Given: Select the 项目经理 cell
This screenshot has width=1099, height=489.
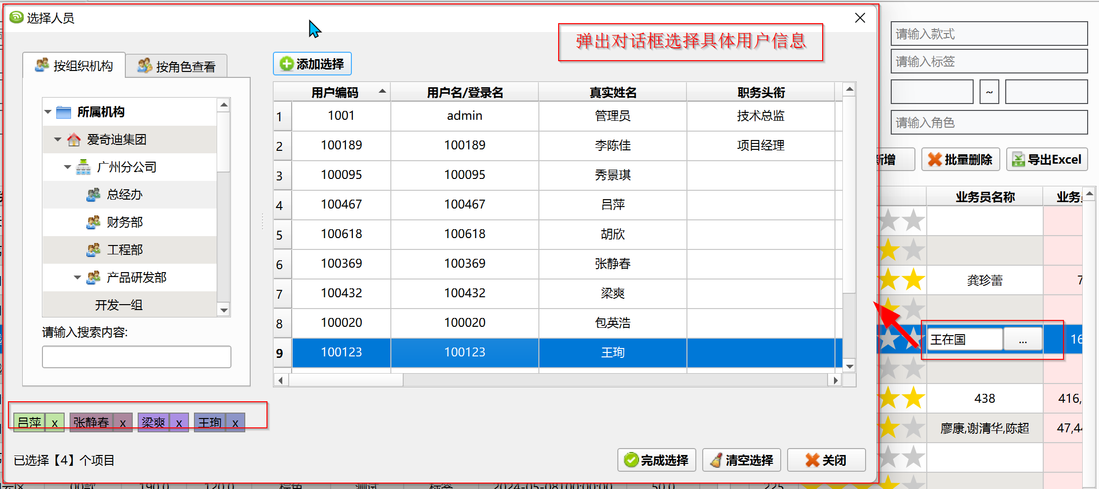Looking at the screenshot, I should (761, 145).
